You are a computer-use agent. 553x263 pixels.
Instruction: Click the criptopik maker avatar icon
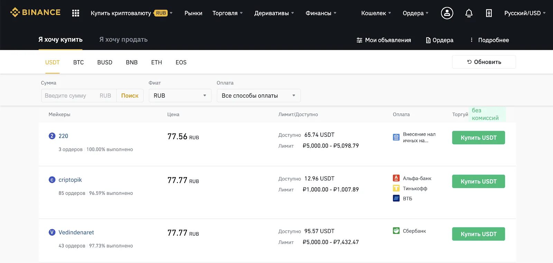pos(52,180)
